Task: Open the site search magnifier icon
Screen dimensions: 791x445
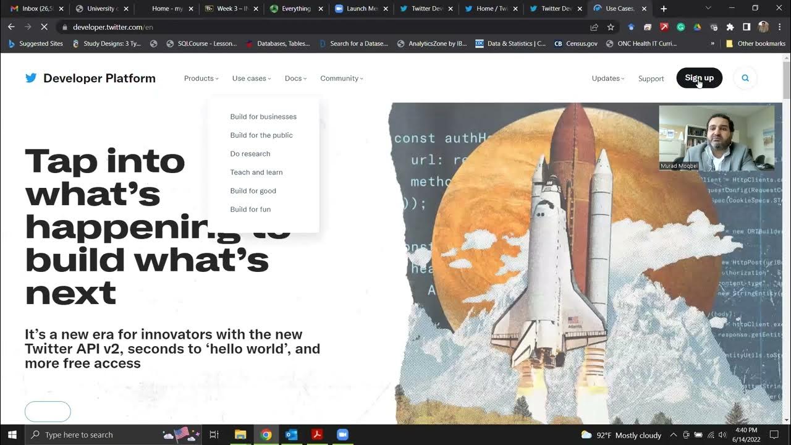Action: [745, 78]
